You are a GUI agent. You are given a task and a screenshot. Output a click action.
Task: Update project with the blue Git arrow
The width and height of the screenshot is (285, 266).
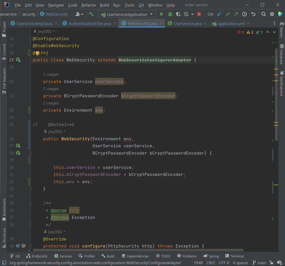click(219, 14)
